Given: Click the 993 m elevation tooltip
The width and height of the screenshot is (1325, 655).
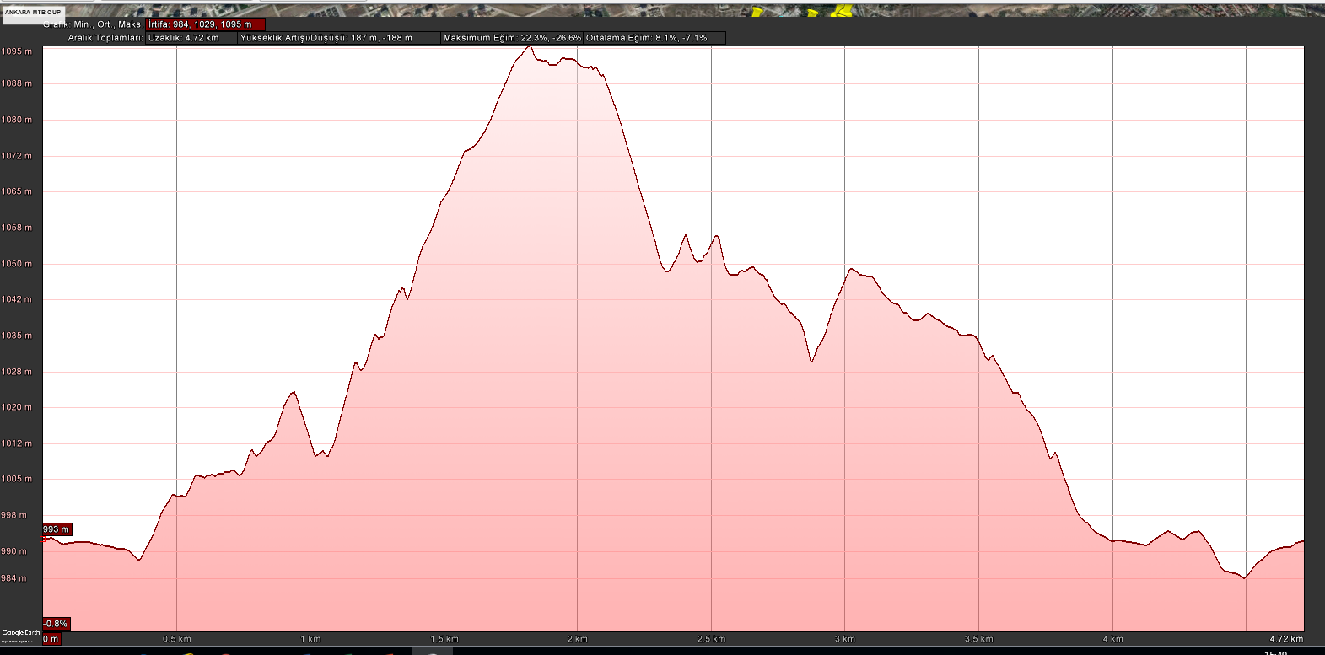Looking at the screenshot, I should [57, 529].
